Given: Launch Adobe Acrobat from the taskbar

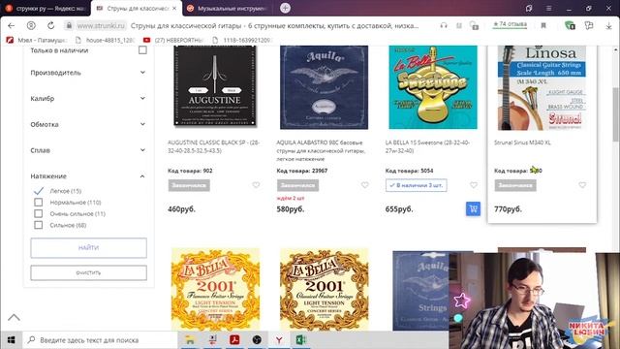Looking at the screenshot, I should [234, 340].
